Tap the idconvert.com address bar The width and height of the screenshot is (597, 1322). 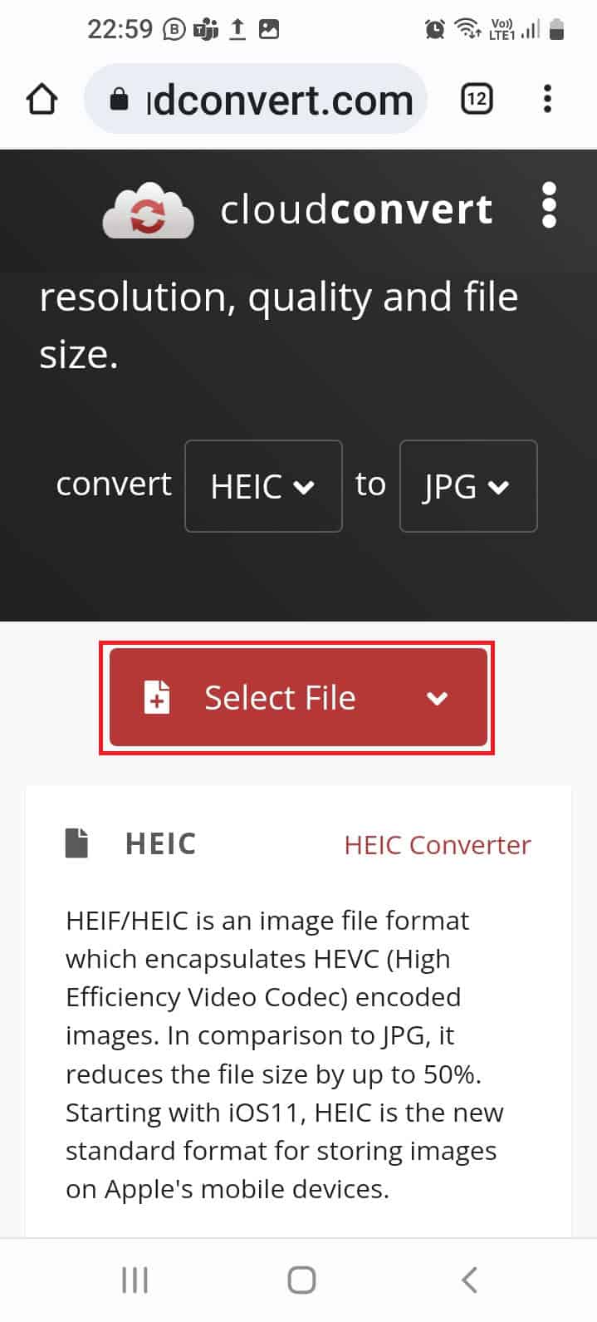click(274, 99)
